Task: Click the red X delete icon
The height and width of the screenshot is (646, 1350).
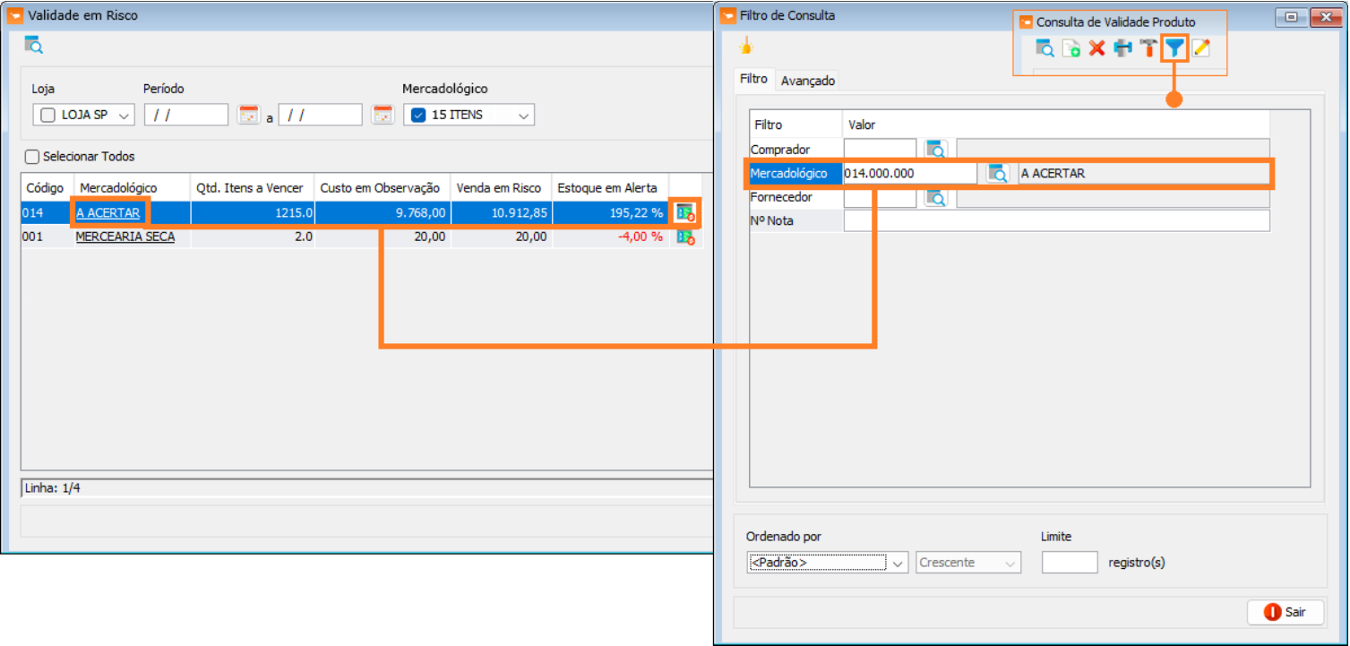Action: pyautogui.click(x=1096, y=48)
